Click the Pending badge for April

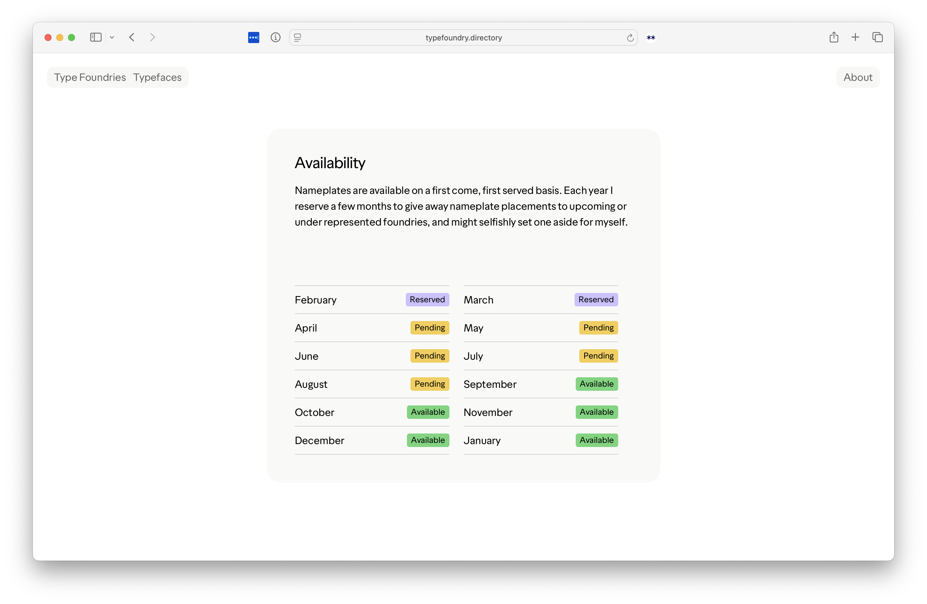click(x=429, y=327)
